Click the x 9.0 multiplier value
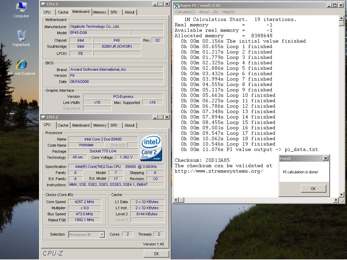This screenshot has width=347, height=260. [x=84, y=208]
